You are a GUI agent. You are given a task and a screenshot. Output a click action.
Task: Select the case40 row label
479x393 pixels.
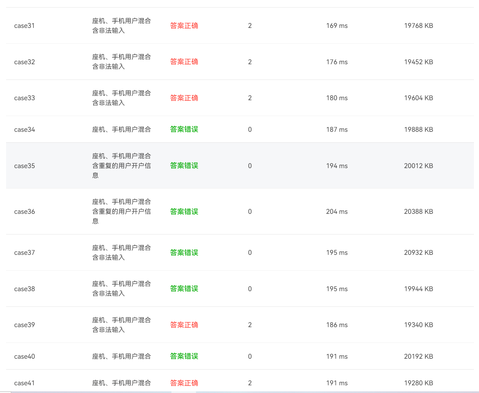tap(24, 357)
